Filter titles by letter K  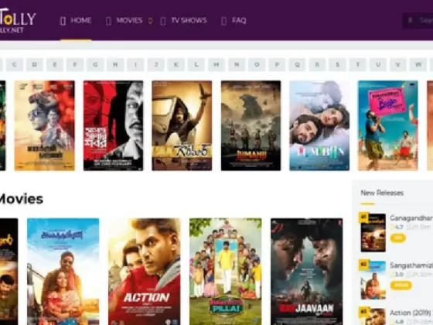point(176,65)
